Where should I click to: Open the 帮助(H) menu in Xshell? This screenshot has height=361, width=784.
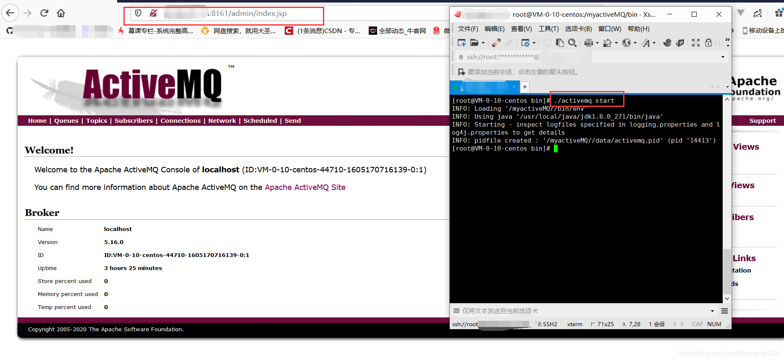pos(638,29)
